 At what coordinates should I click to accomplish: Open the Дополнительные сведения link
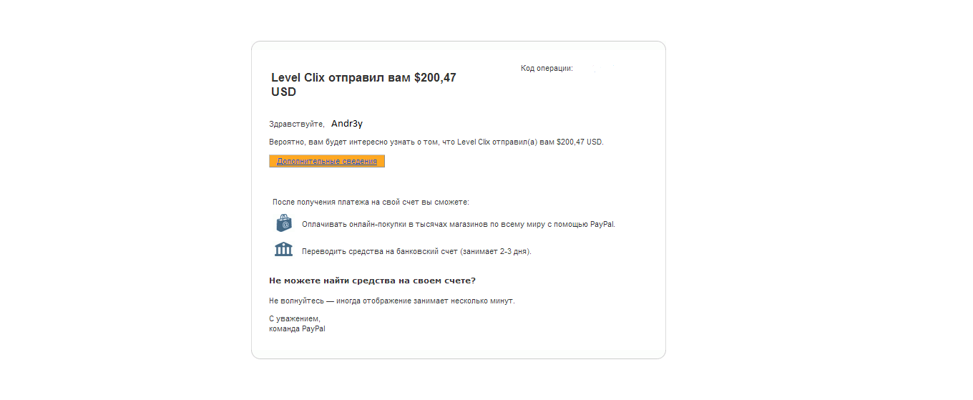pyautogui.click(x=327, y=162)
